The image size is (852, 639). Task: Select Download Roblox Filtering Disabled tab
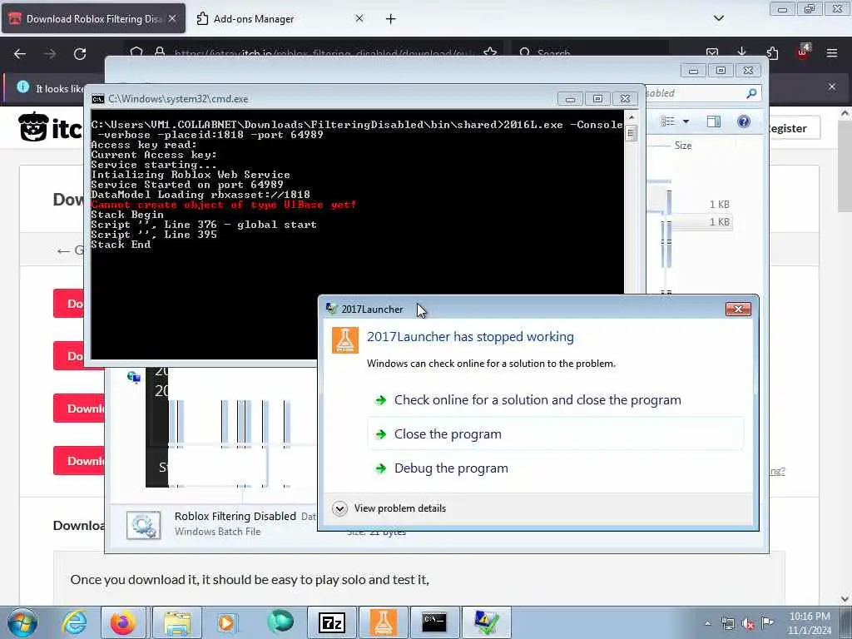coord(93,19)
